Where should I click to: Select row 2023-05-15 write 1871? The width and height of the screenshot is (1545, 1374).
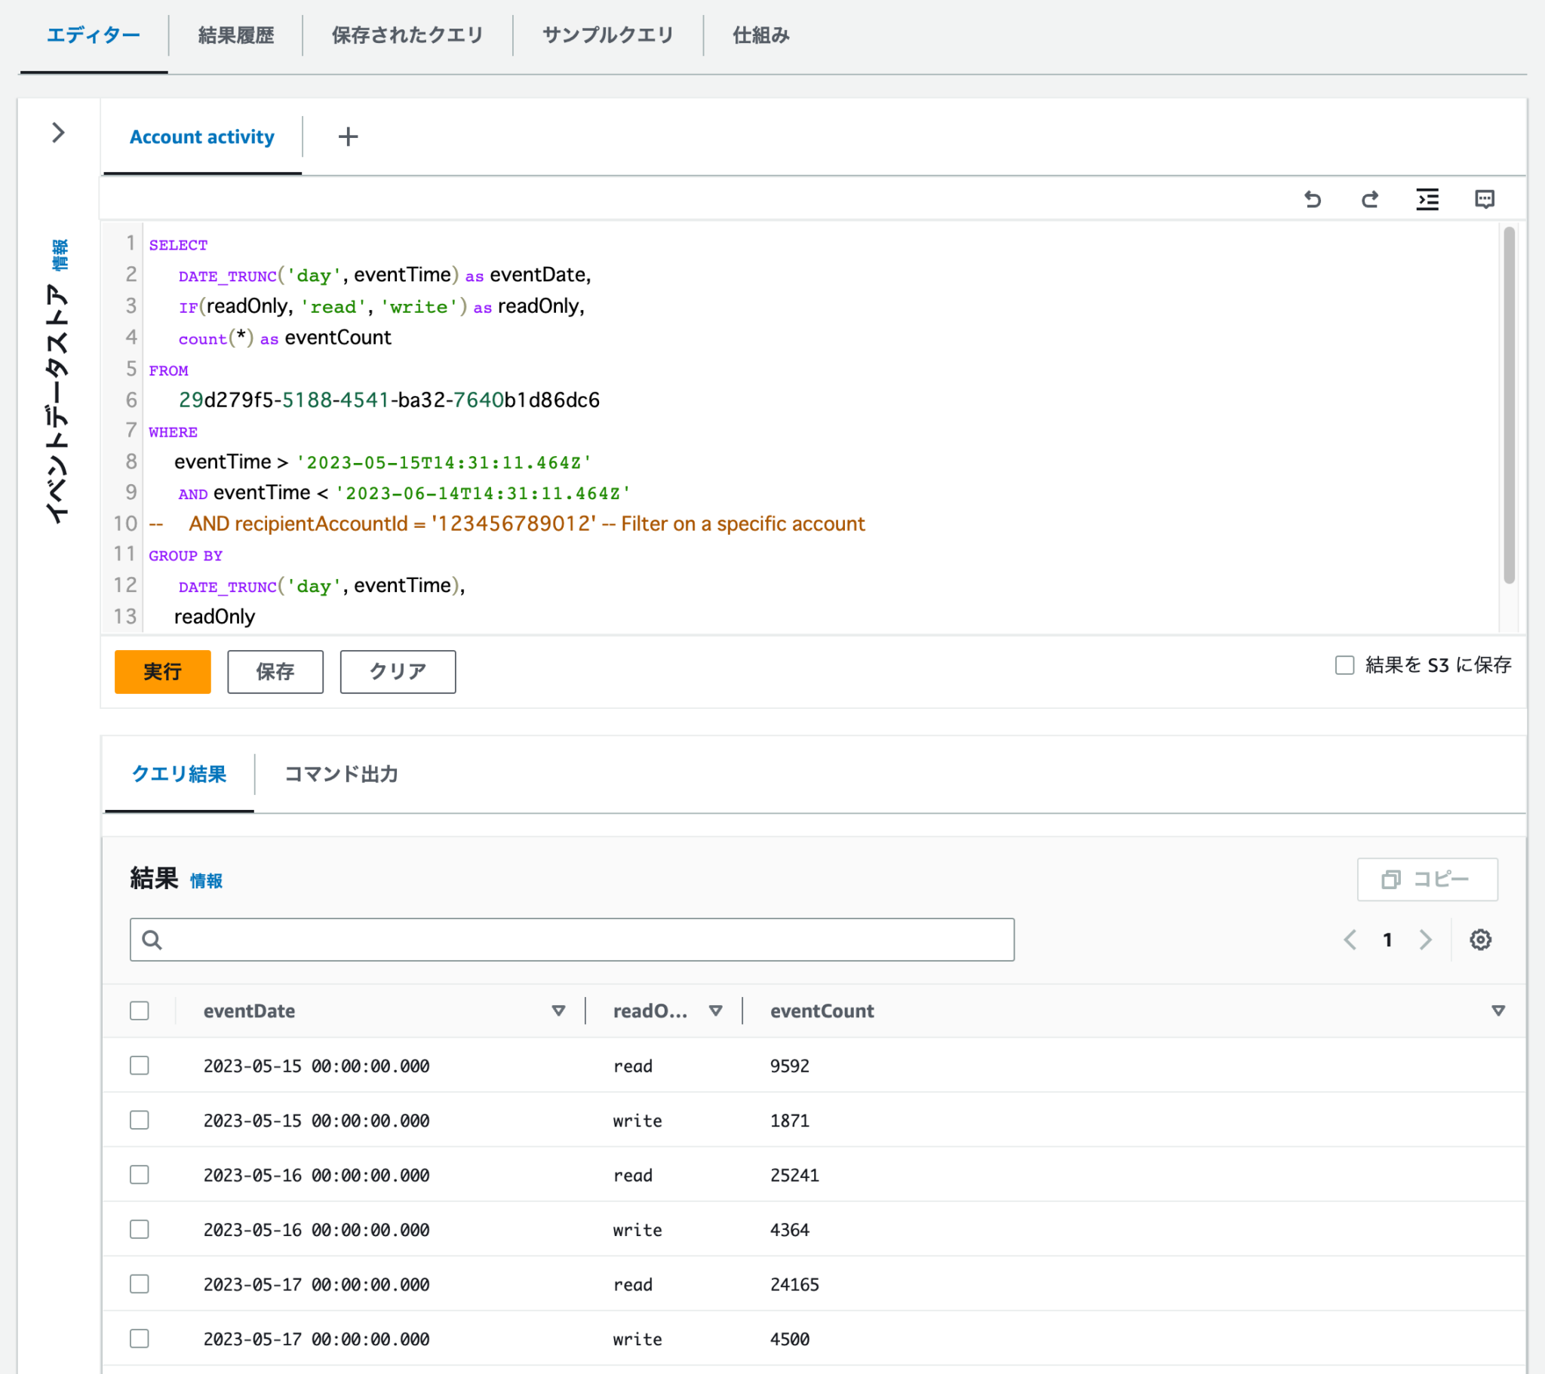[139, 1119]
